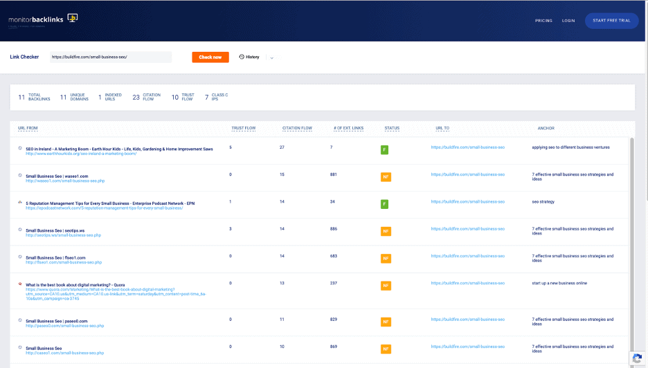Open the Pricing menu item
The width and height of the screenshot is (648, 368).
coord(543,21)
